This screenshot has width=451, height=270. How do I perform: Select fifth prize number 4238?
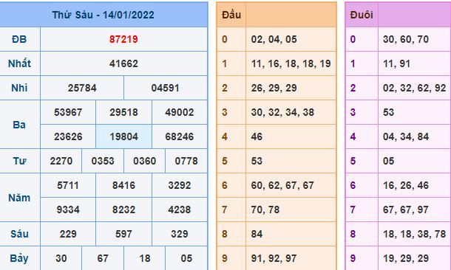coord(180,210)
